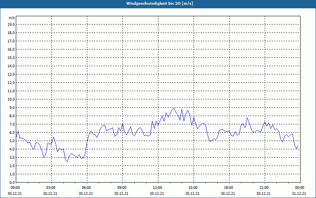Click the "2,0" y-axis value
The height and width of the screenshot is (198, 316).
12,166
